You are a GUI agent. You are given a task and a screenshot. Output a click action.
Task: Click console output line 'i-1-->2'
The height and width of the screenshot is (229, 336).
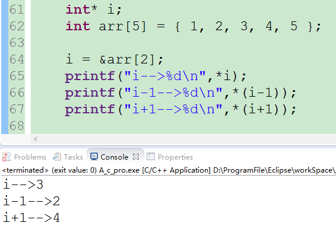(31, 201)
